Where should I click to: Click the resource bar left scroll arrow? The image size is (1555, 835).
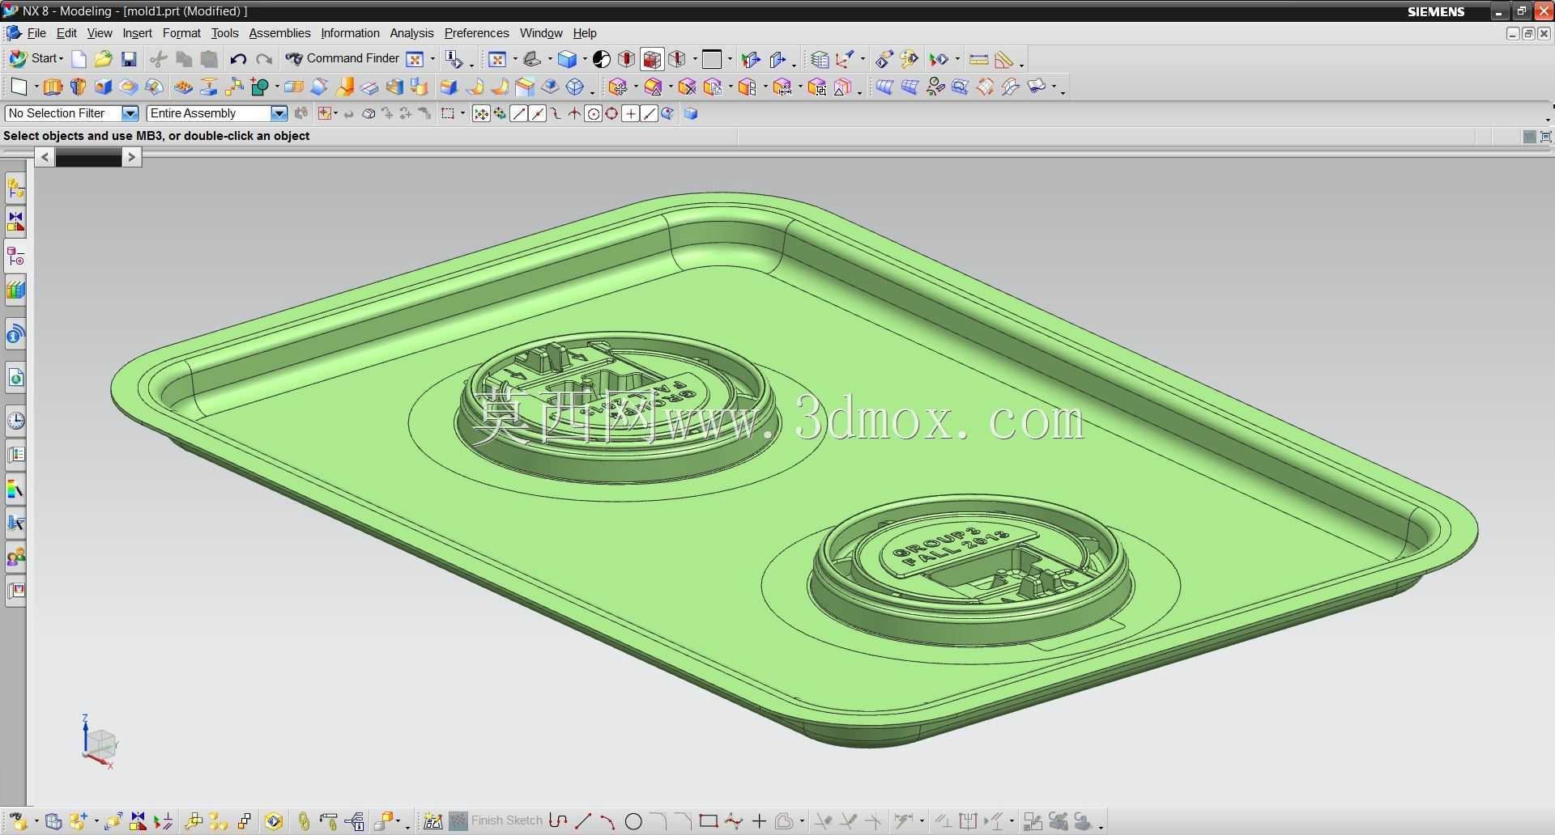tap(45, 157)
